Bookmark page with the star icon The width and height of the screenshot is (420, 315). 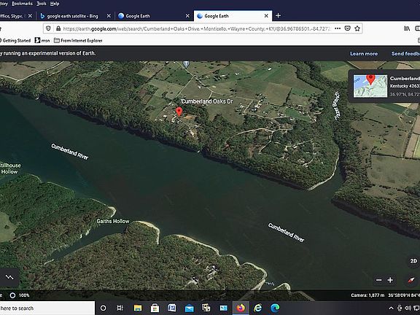357,28
